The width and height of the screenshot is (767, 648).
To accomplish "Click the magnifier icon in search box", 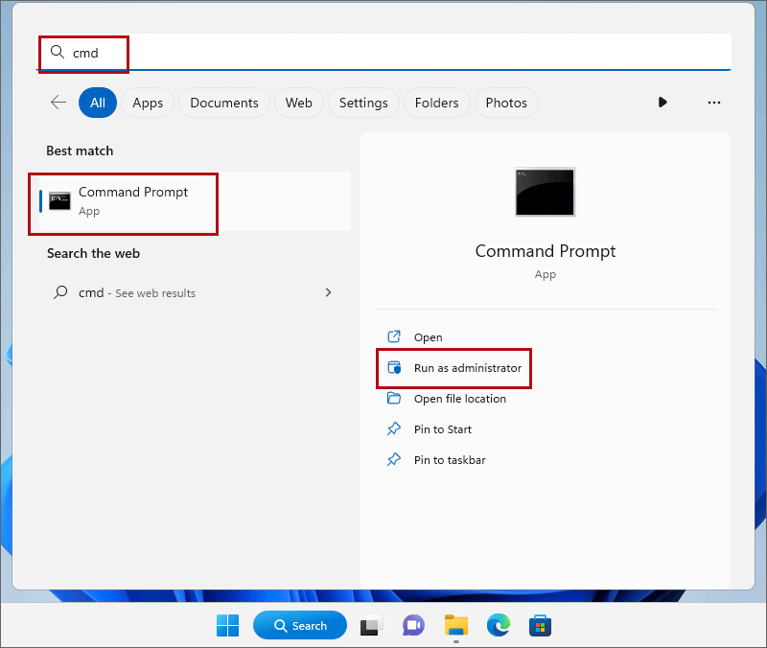I will tap(58, 52).
